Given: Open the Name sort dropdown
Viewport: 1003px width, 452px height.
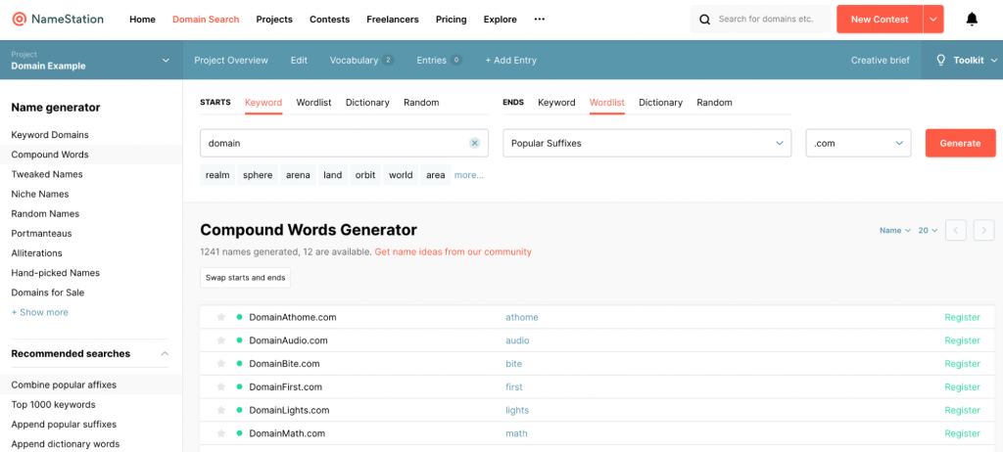Looking at the screenshot, I should pos(895,230).
